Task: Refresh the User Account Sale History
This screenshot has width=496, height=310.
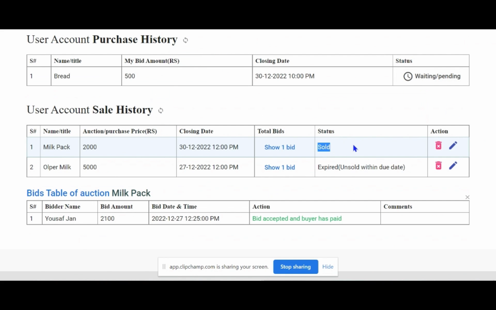Action: pyautogui.click(x=161, y=110)
